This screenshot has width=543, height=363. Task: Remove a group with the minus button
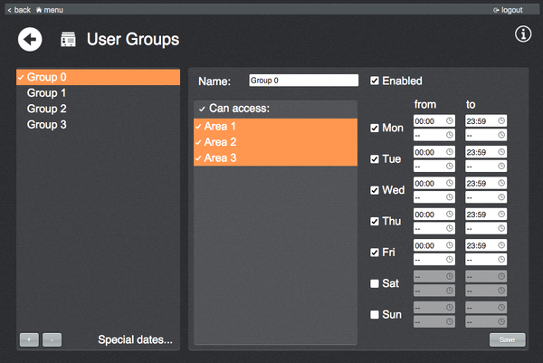pyautogui.click(x=52, y=339)
